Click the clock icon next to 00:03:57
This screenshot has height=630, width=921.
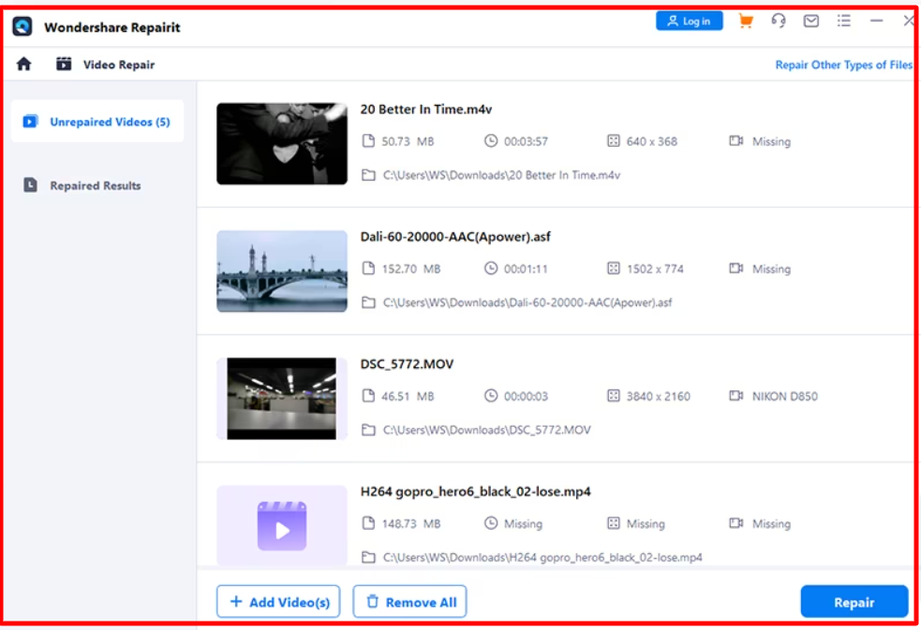click(x=490, y=140)
